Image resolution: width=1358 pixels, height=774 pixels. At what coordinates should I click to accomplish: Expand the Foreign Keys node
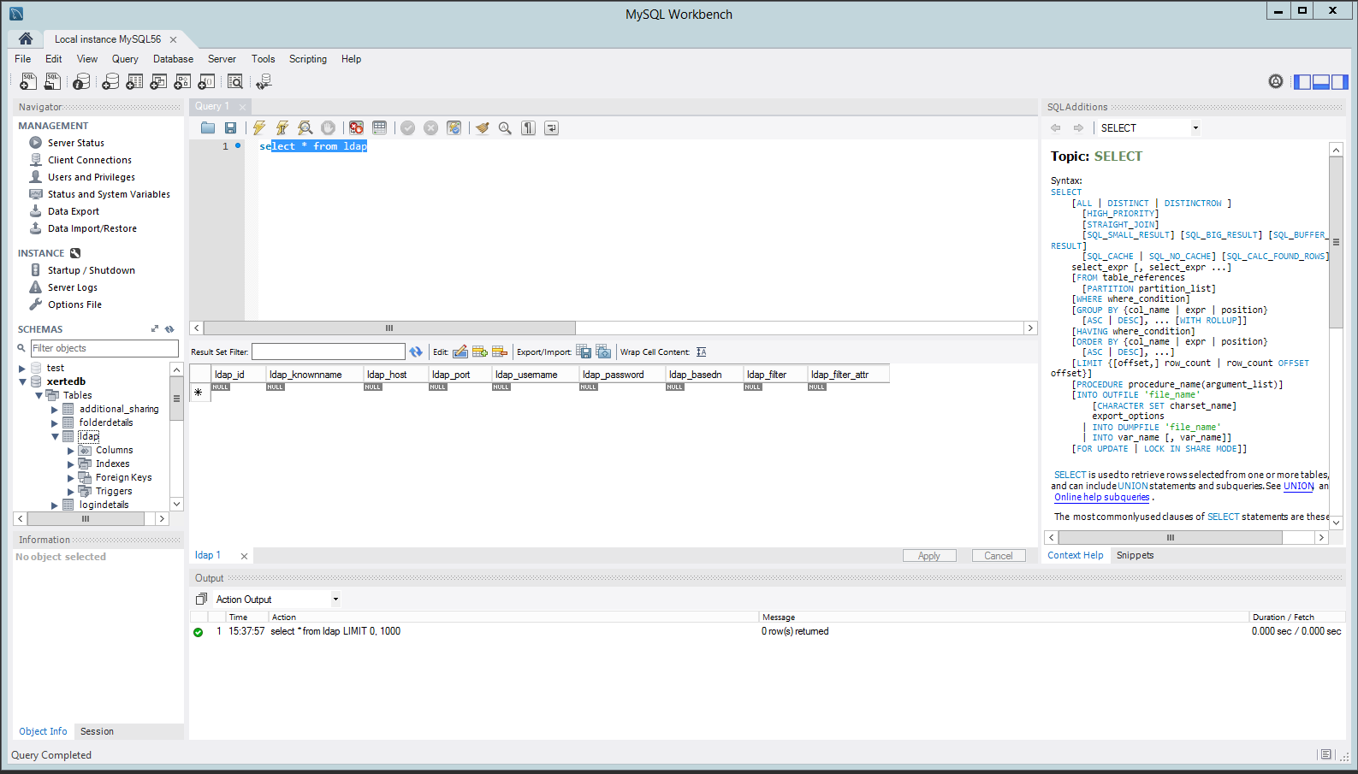(x=71, y=477)
